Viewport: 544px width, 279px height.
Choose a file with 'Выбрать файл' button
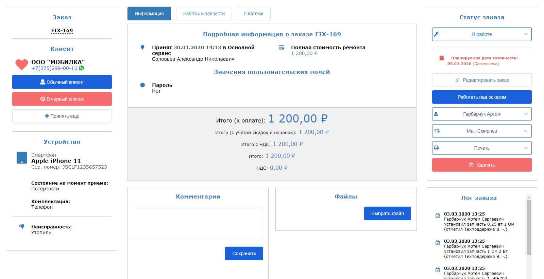point(388,213)
